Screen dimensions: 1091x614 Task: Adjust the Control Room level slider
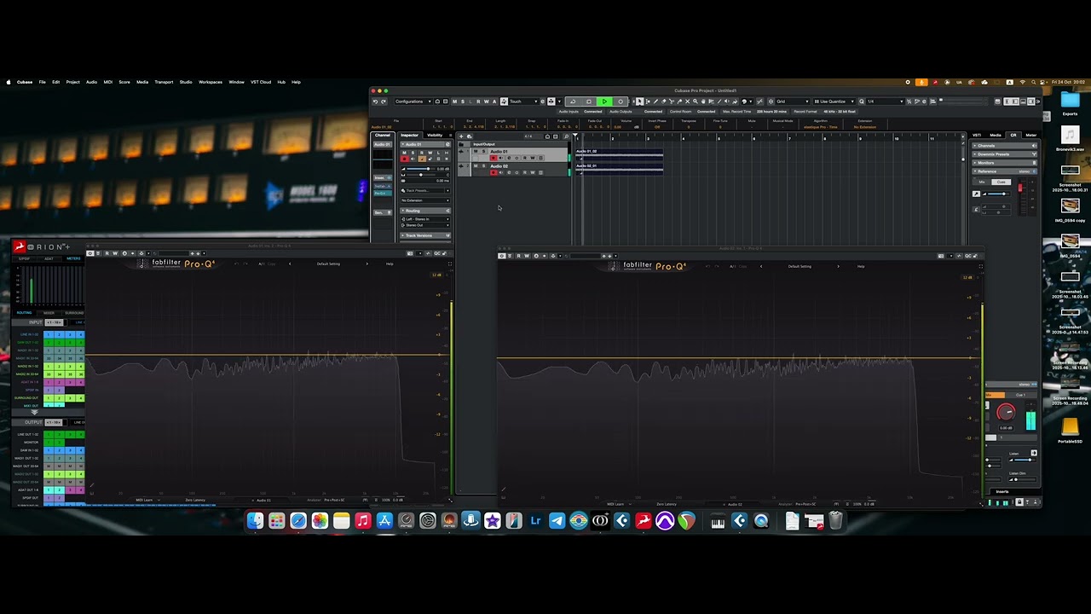pos(996,194)
